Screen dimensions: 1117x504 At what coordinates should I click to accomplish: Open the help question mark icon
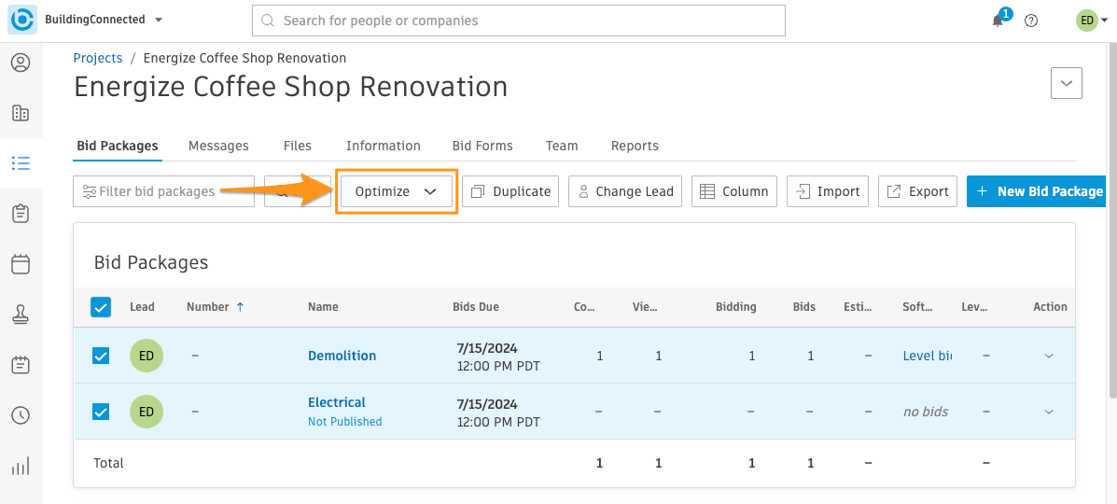click(x=1031, y=20)
